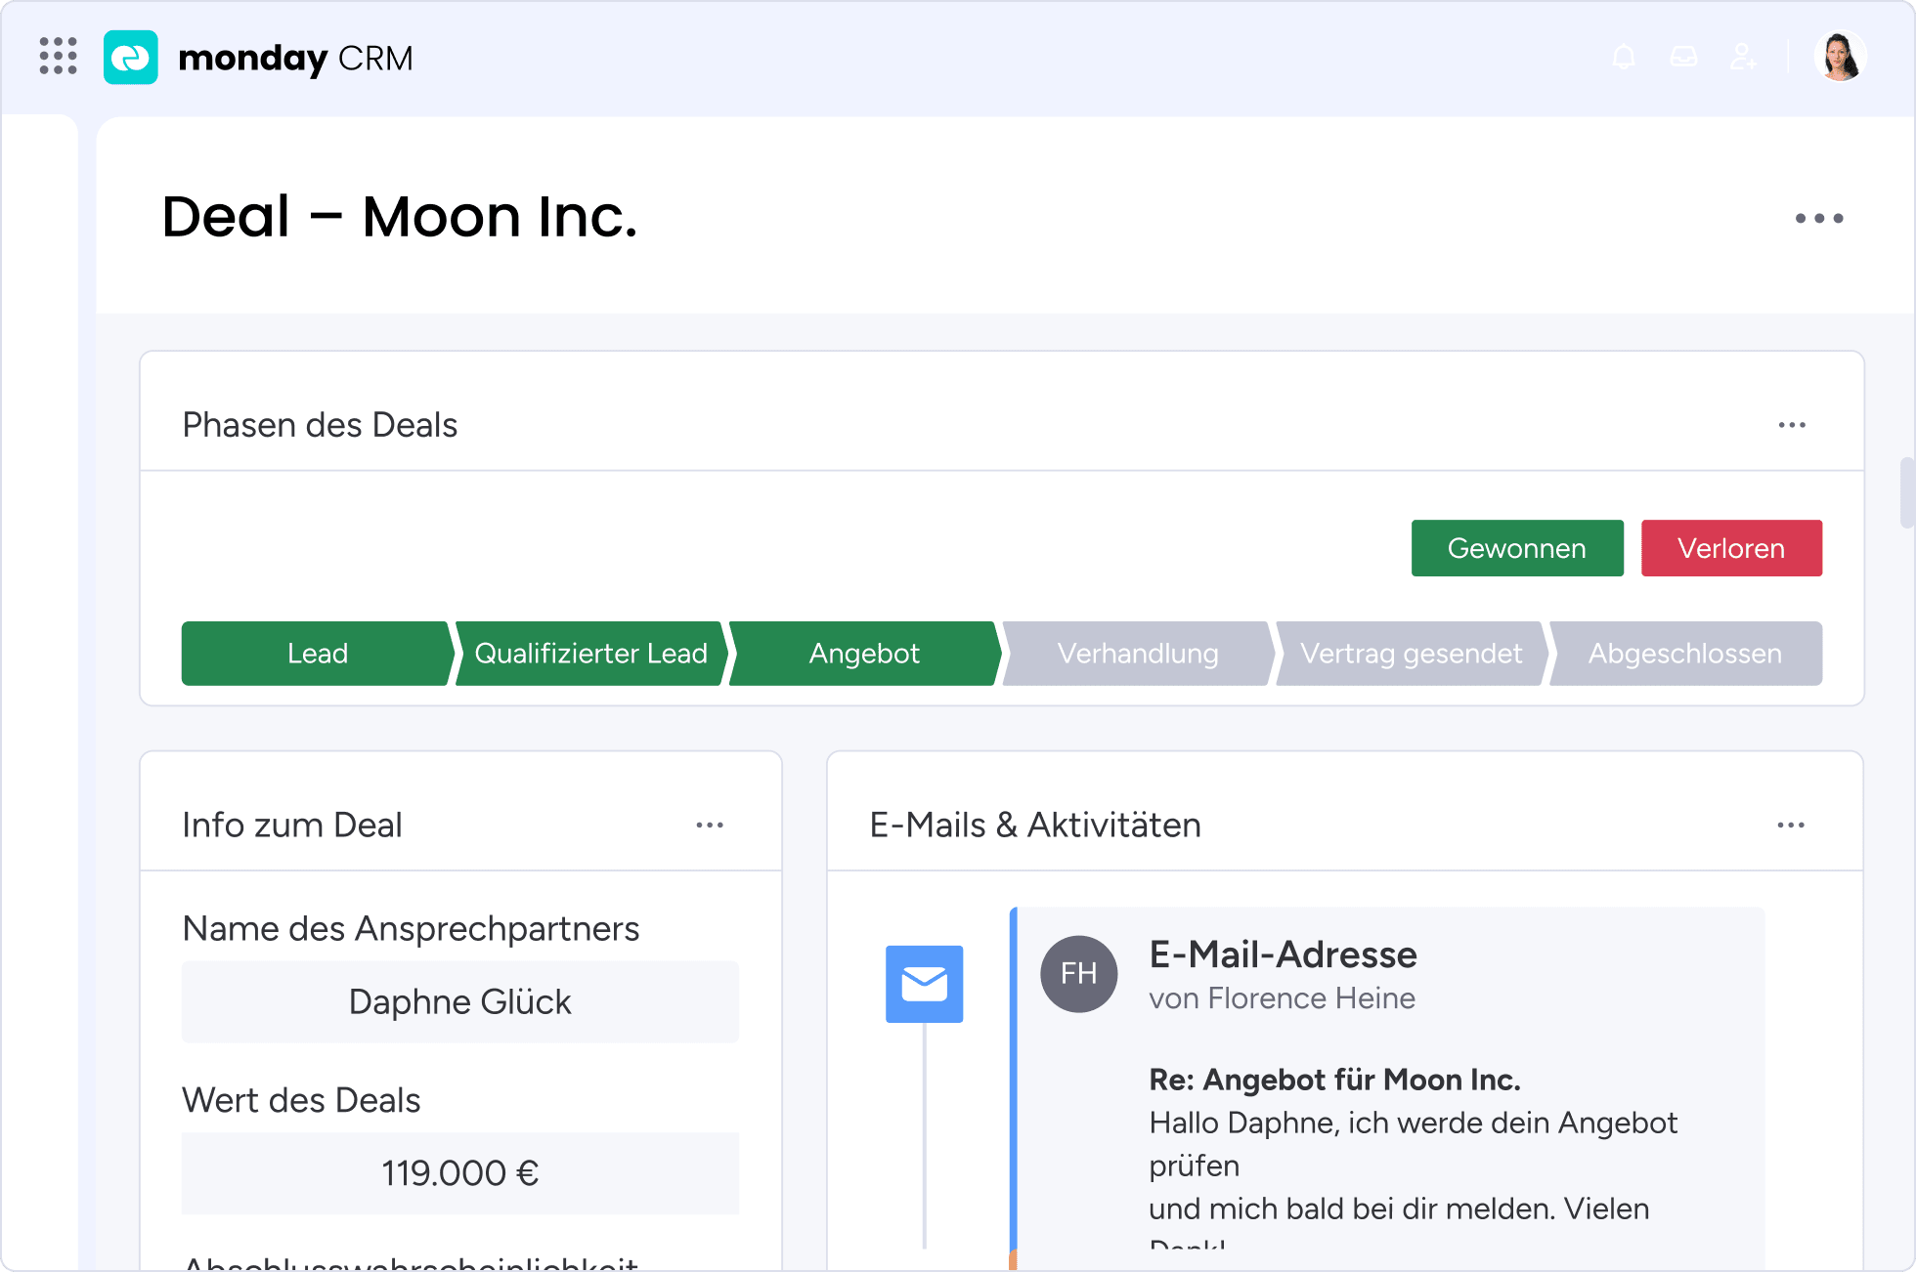Viewport: 1916px width, 1272px height.
Task: Click the FH sender avatar
Action: [x=1079, y=974]
